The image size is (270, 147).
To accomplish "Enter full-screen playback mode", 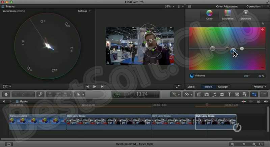I will (x=178, y=87).
